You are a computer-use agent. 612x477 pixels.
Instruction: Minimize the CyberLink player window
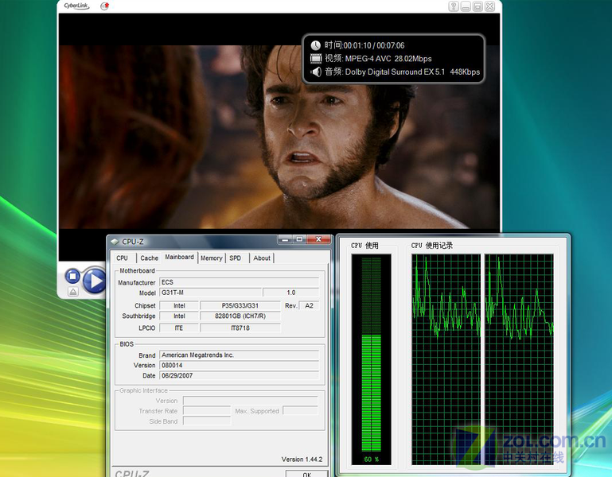tap(466, 6)
